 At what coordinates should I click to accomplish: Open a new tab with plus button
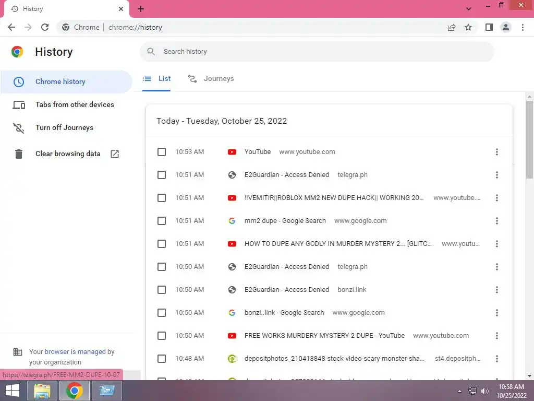coord(141,9)
